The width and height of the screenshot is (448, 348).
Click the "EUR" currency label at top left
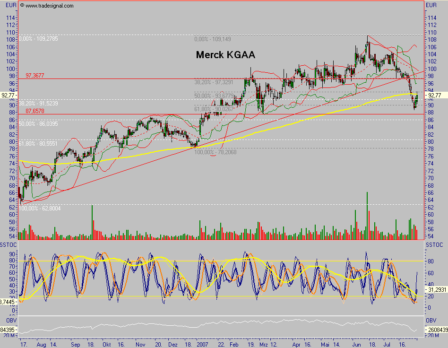coord(11,5)
